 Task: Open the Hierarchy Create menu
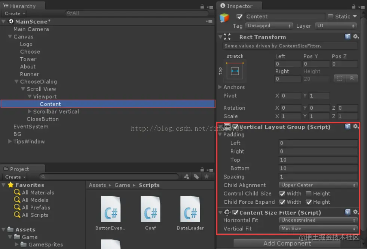(x=15, y=13)
